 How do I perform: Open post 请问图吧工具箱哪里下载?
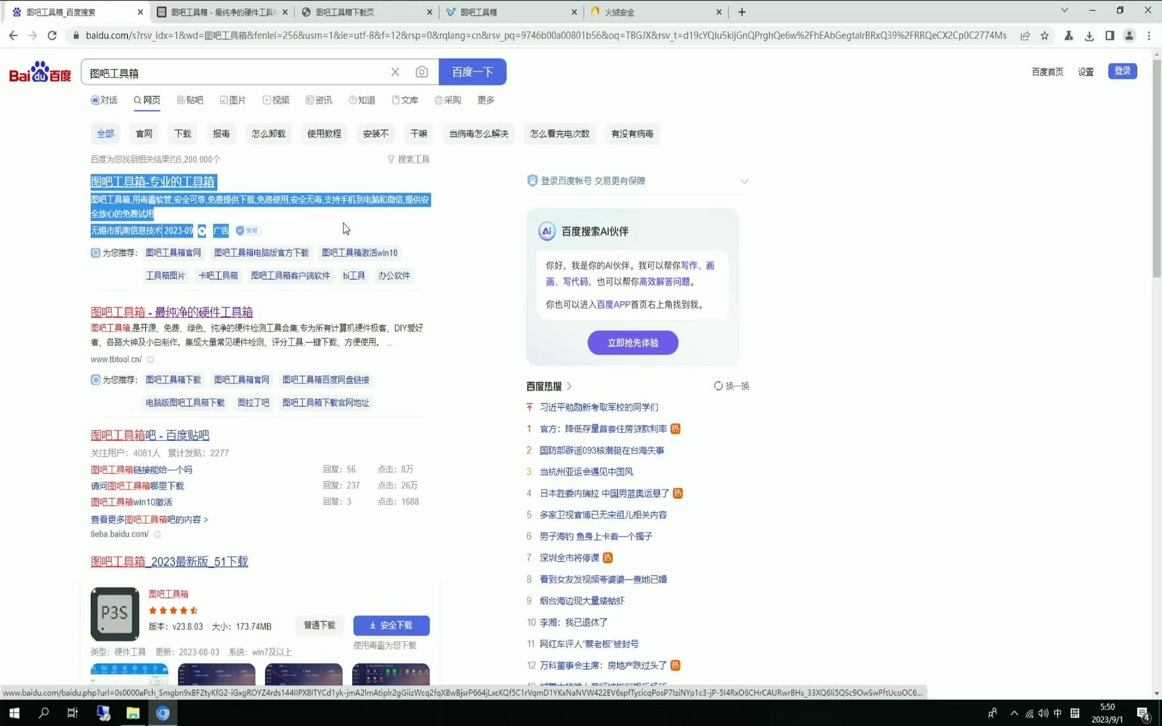[x=137, y=486]
